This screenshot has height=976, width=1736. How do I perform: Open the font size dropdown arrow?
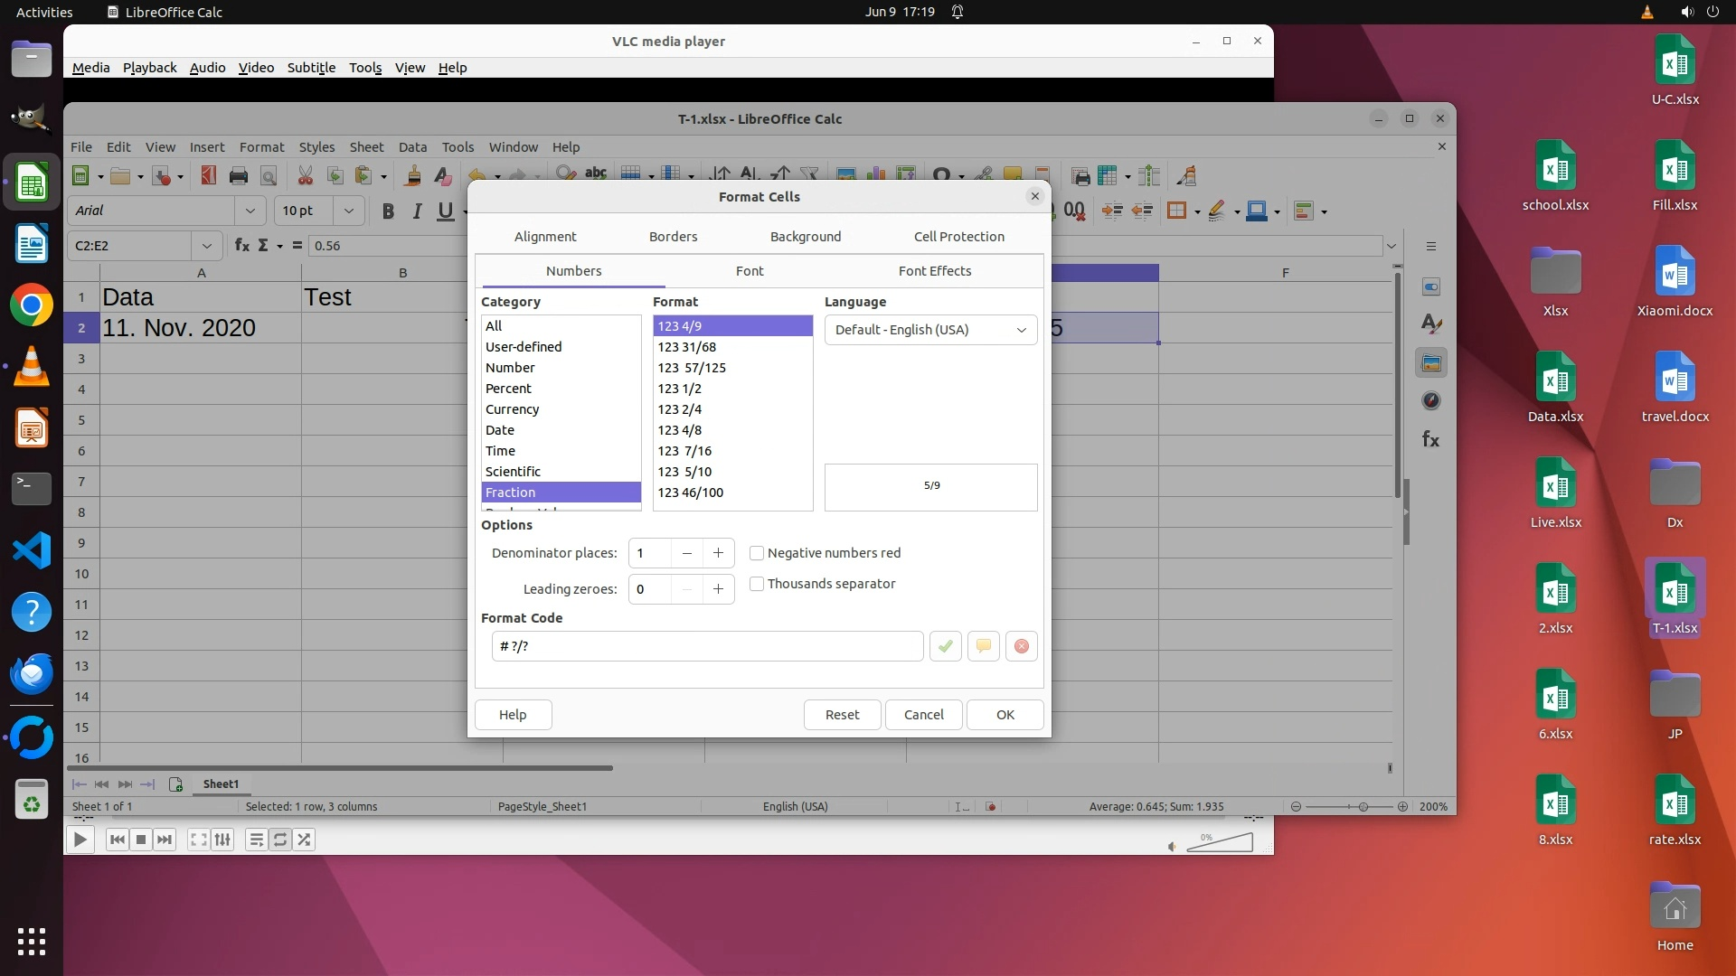click(348, 211)
